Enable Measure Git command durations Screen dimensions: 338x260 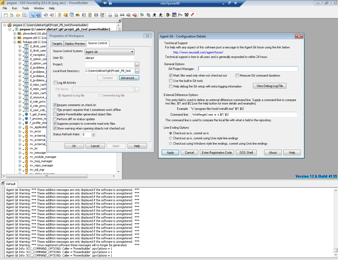(x=237, y=76)
